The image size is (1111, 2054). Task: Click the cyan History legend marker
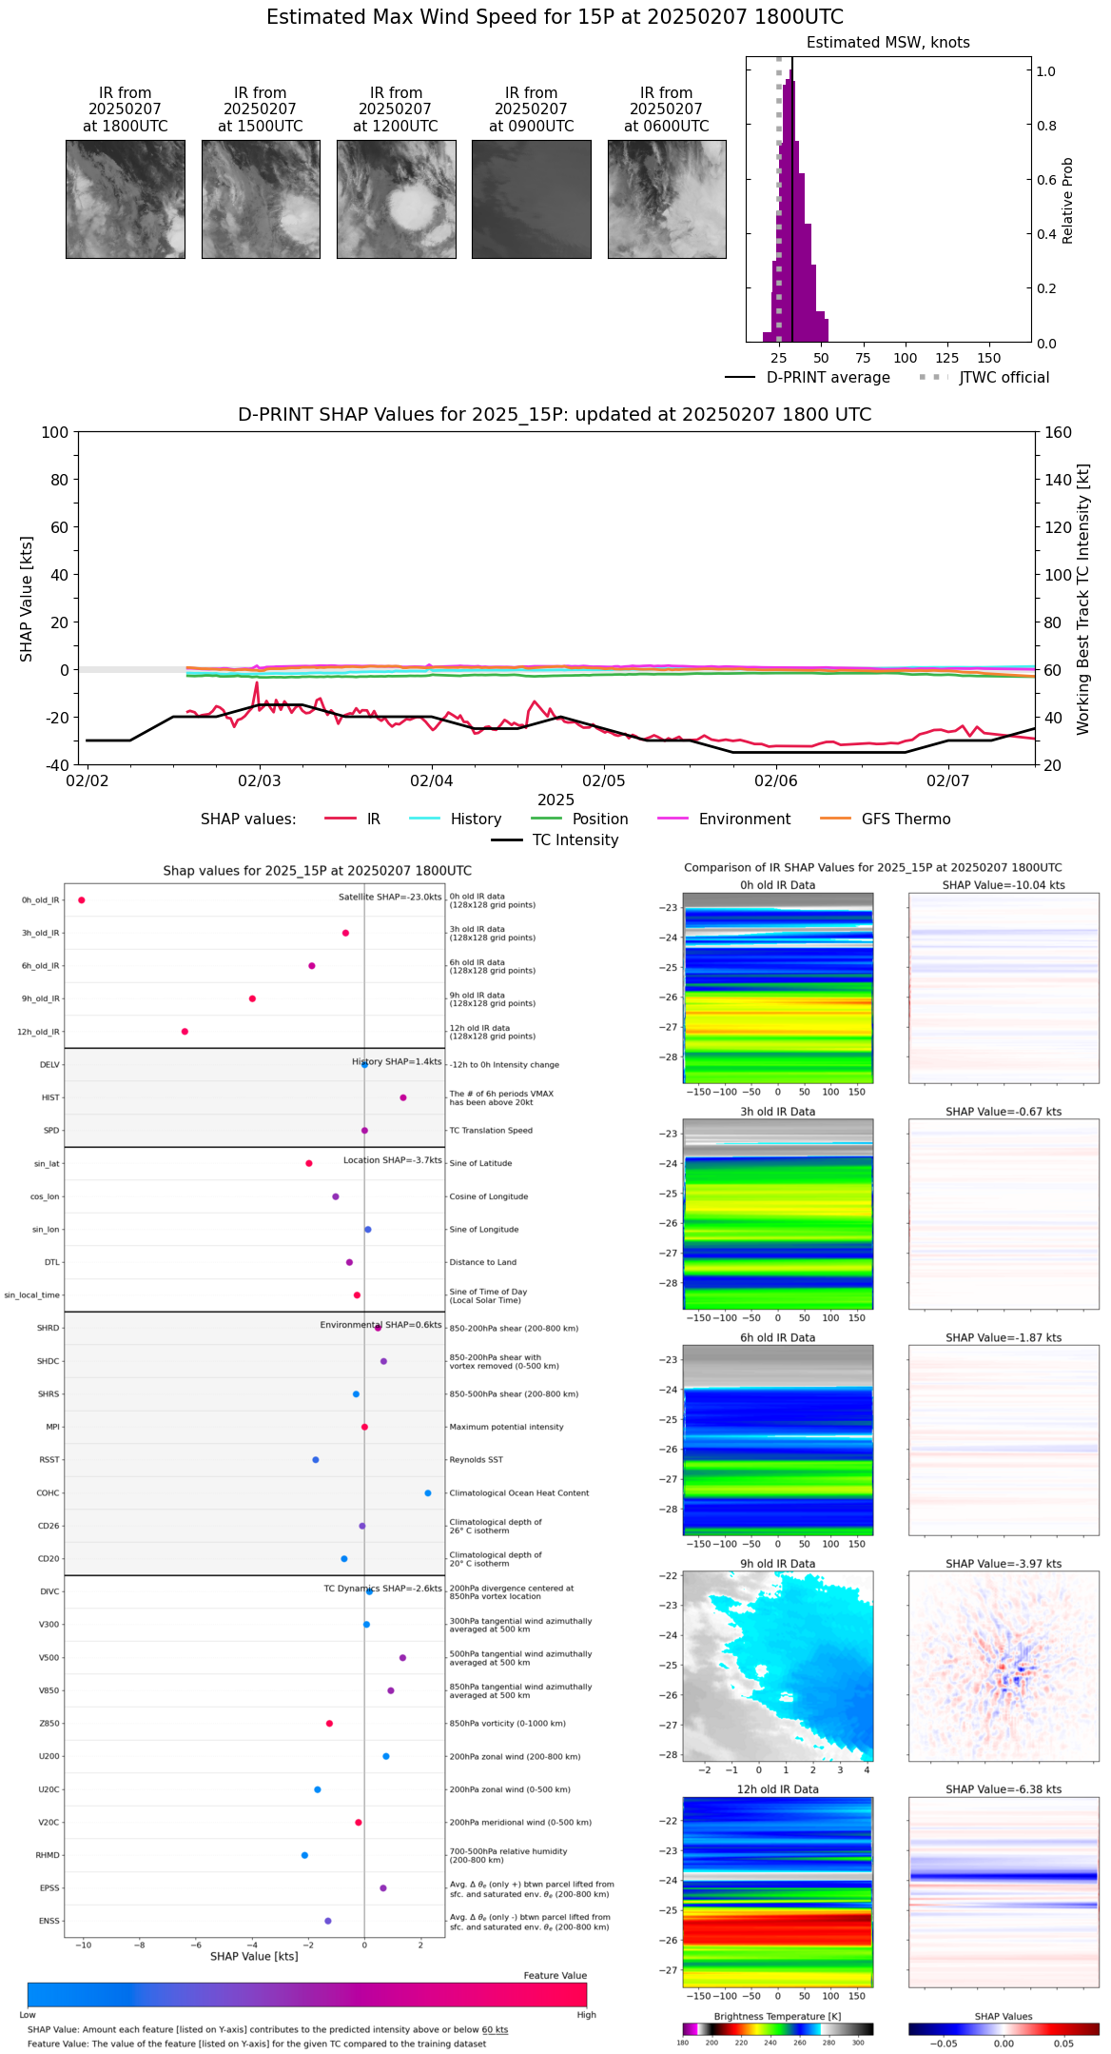[x=424, y=819]
